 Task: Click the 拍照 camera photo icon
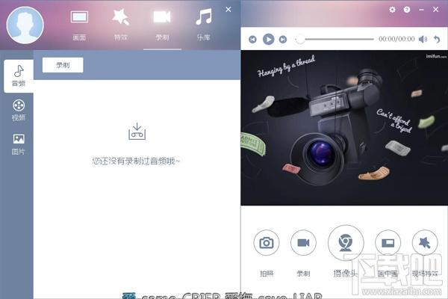(265, 243)
